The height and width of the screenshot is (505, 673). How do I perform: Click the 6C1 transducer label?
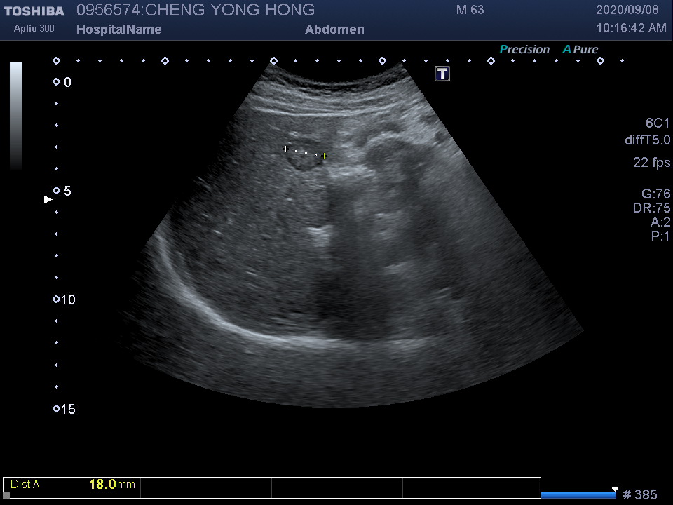point(658,123)
